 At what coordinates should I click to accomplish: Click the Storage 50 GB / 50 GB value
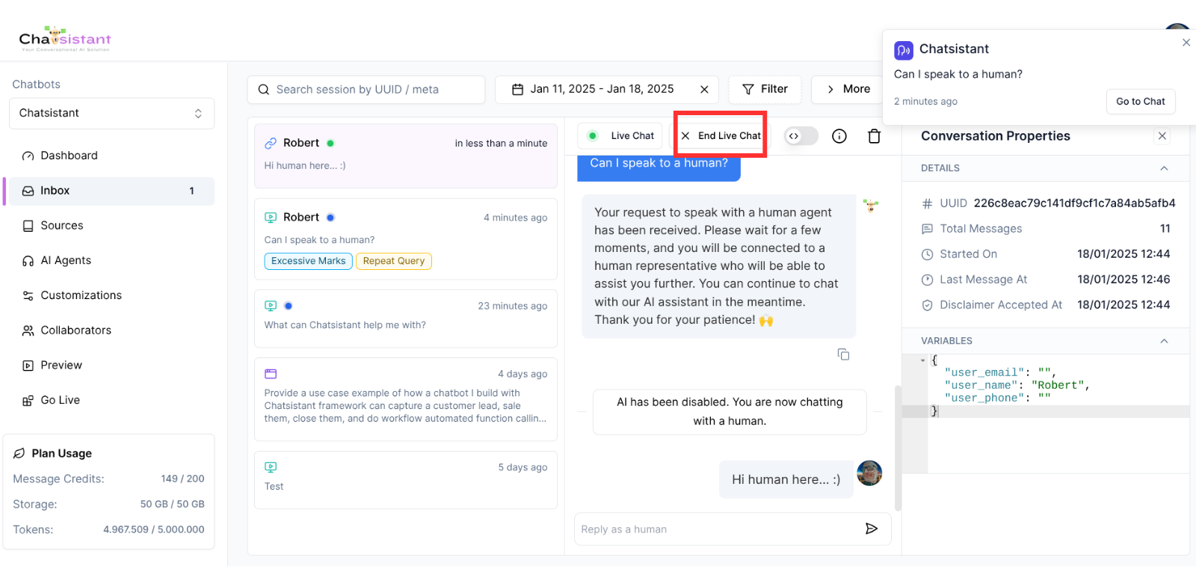click(x=172, y=504)
